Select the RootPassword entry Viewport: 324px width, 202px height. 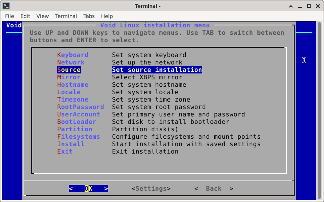[x=80, y=107]
